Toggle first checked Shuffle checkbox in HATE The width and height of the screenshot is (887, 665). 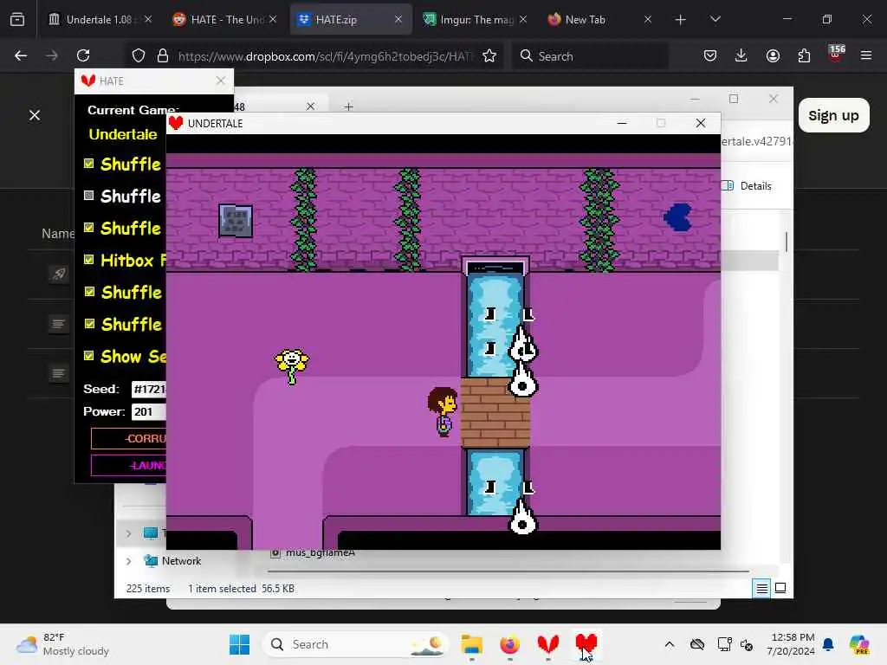coord(89,164)
